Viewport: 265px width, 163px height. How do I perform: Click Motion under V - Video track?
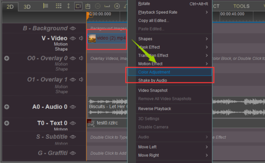61,44
